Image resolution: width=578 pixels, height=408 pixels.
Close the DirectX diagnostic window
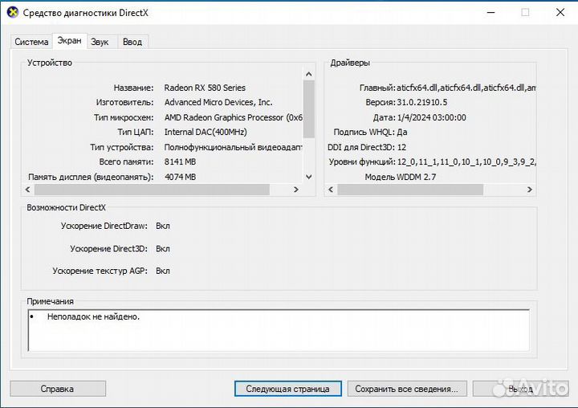pyautogui.click(x=561, y=12)
